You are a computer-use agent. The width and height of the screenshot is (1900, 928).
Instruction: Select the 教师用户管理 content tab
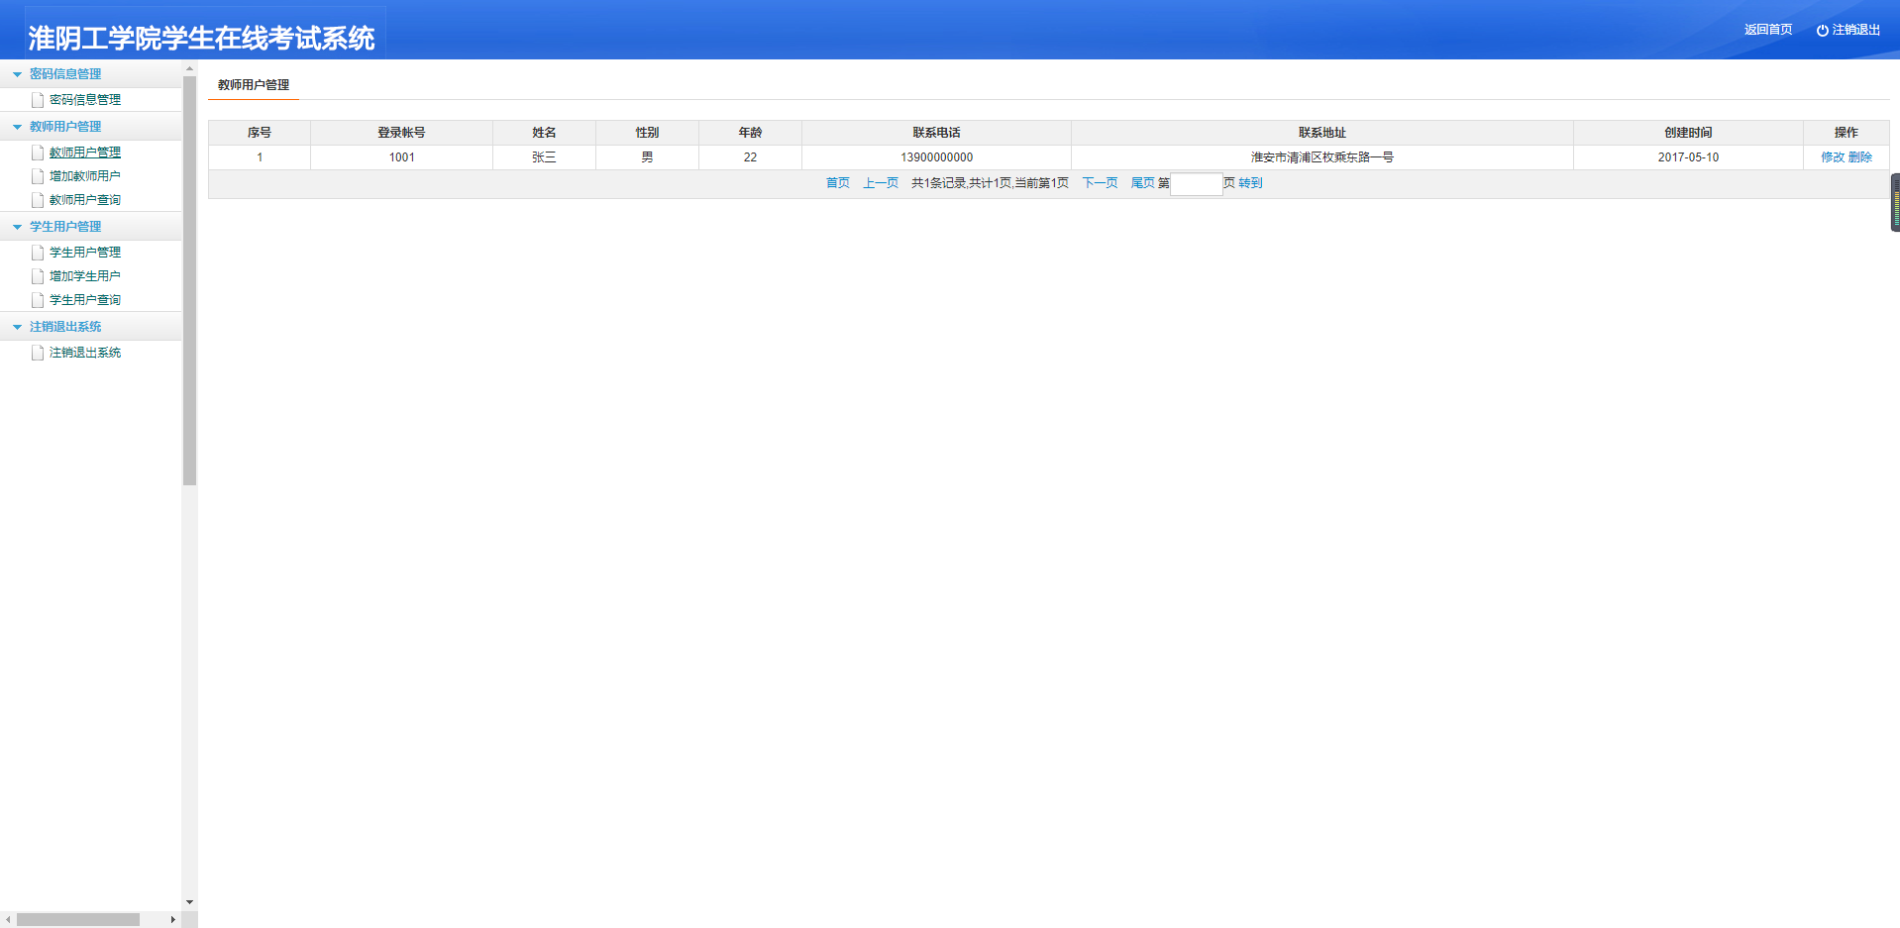coord(254,85)
